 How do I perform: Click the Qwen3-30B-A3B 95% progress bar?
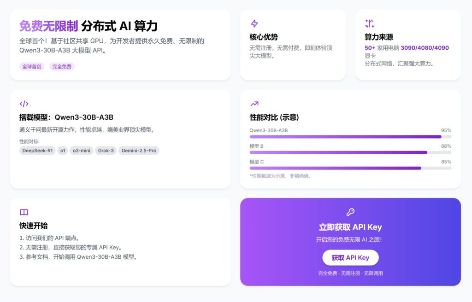(x=350, y=137)
